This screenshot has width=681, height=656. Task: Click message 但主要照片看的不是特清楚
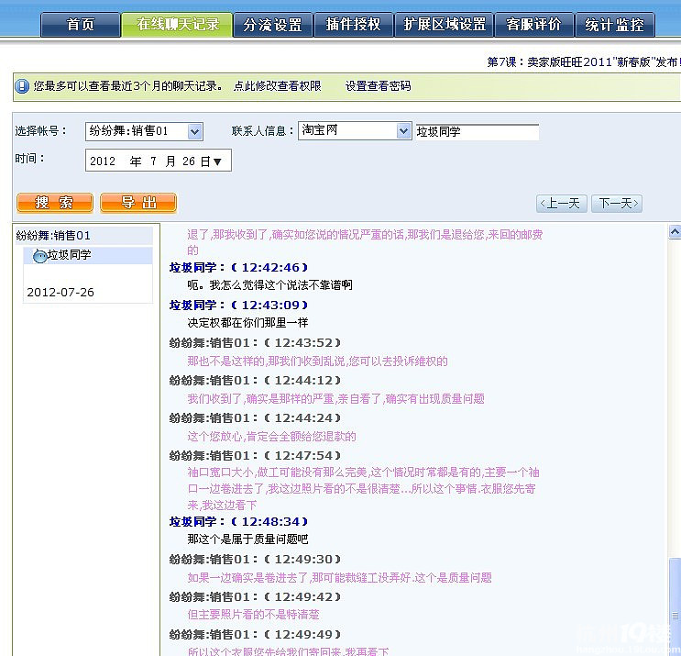coord(253,615)
